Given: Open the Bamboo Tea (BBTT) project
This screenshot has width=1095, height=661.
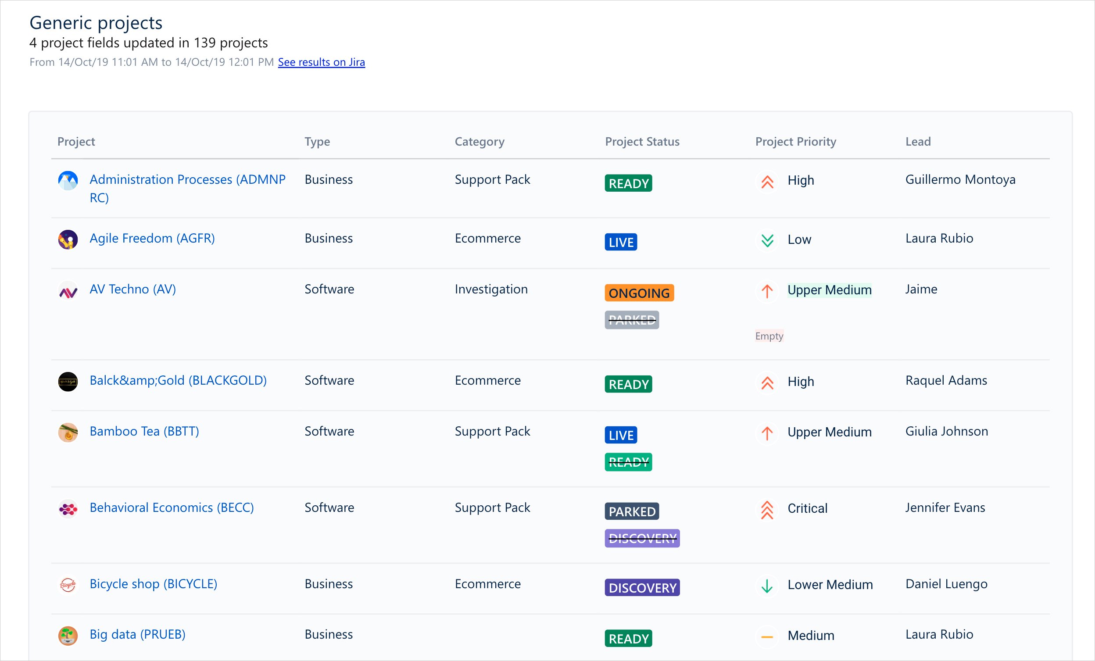Looking at the screenshot, I should point(144,431).
